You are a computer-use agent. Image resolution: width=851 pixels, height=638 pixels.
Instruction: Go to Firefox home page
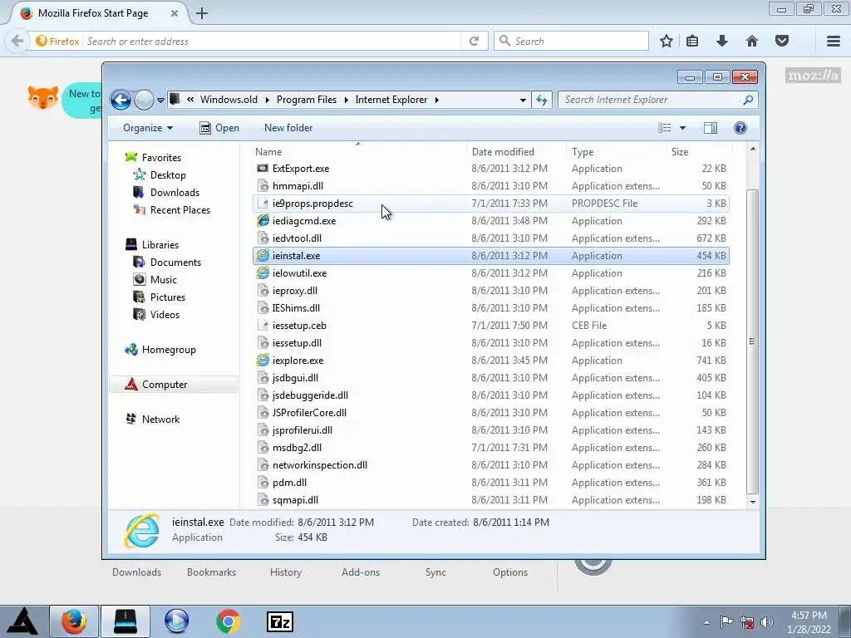click(x=751, y=42)
